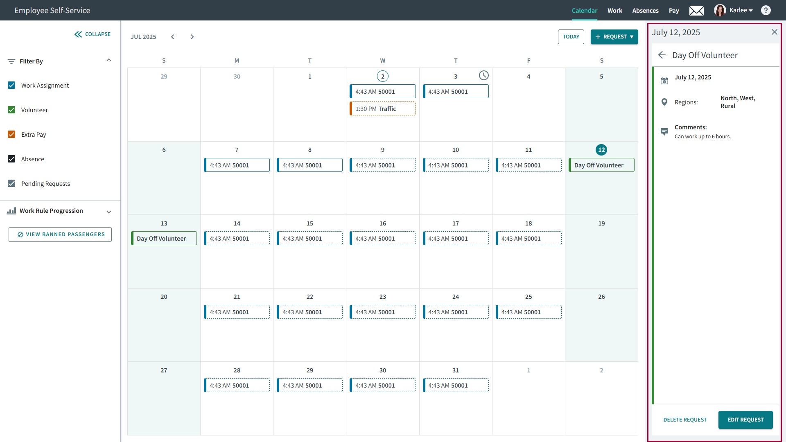Click Karlee's profile avatar
This screenshot has width=786, height=442.
[720, 11]
